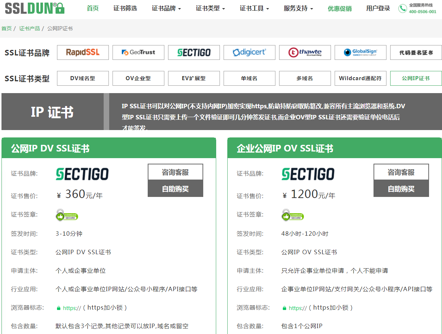
Task: Click the https:// link in the OV card
Action: (x=298, y=308)
